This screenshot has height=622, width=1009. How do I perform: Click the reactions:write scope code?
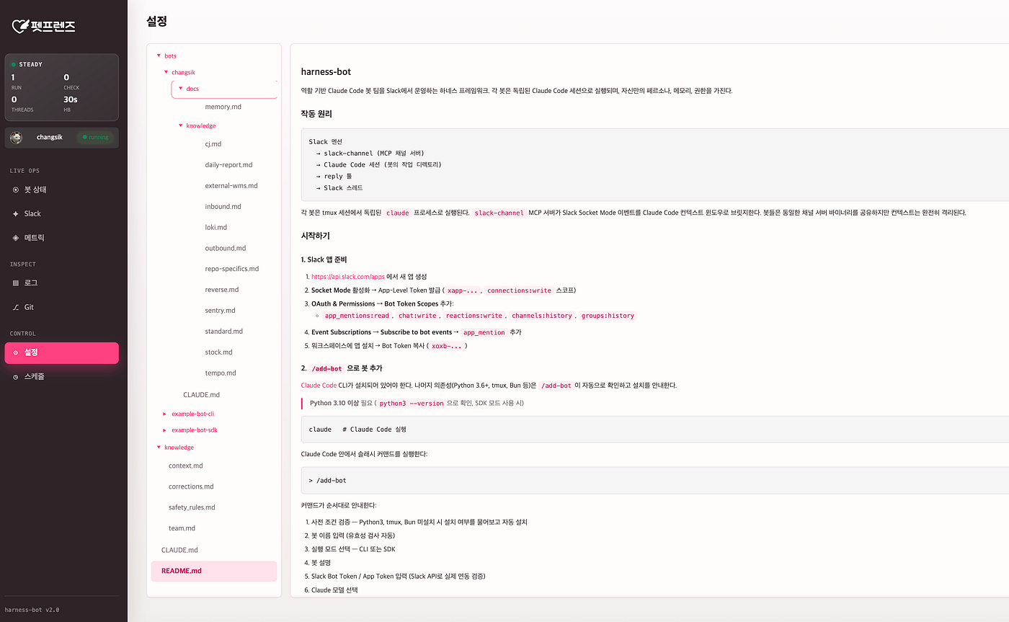pos(474,316)
